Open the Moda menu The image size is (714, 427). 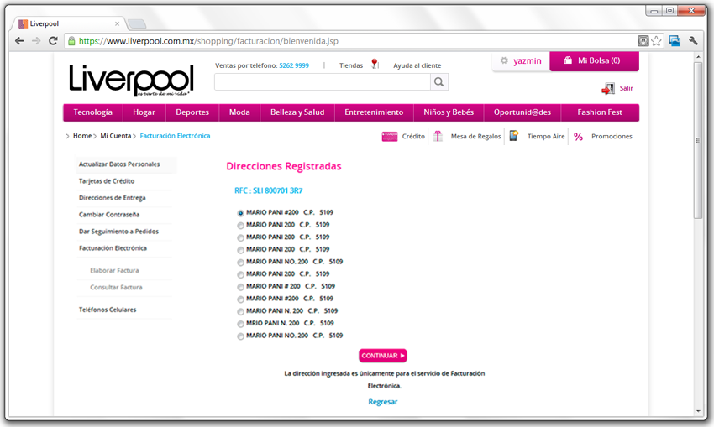click(x=239, y=112)
